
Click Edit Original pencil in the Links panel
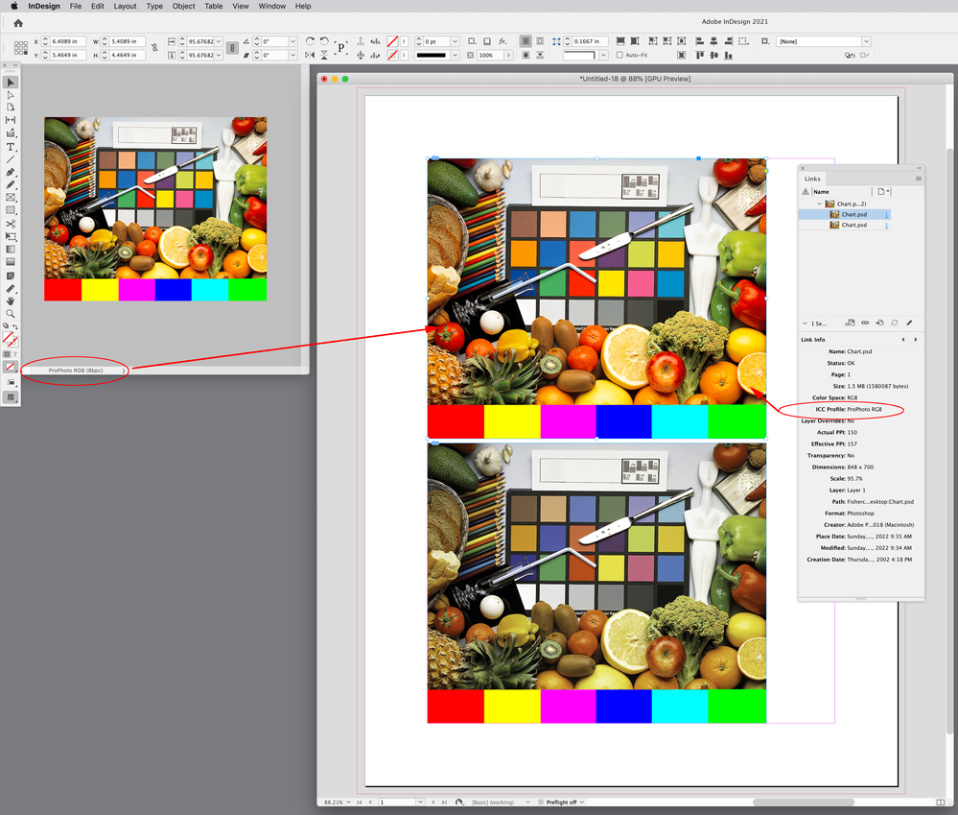[x=909, y=323]
